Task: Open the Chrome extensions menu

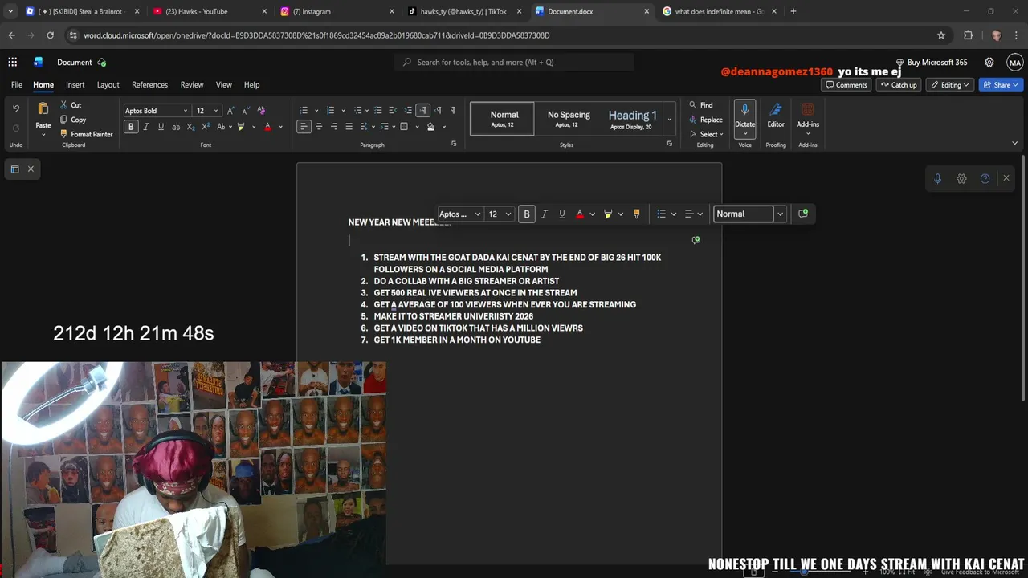Action: (x=968, y=35)
